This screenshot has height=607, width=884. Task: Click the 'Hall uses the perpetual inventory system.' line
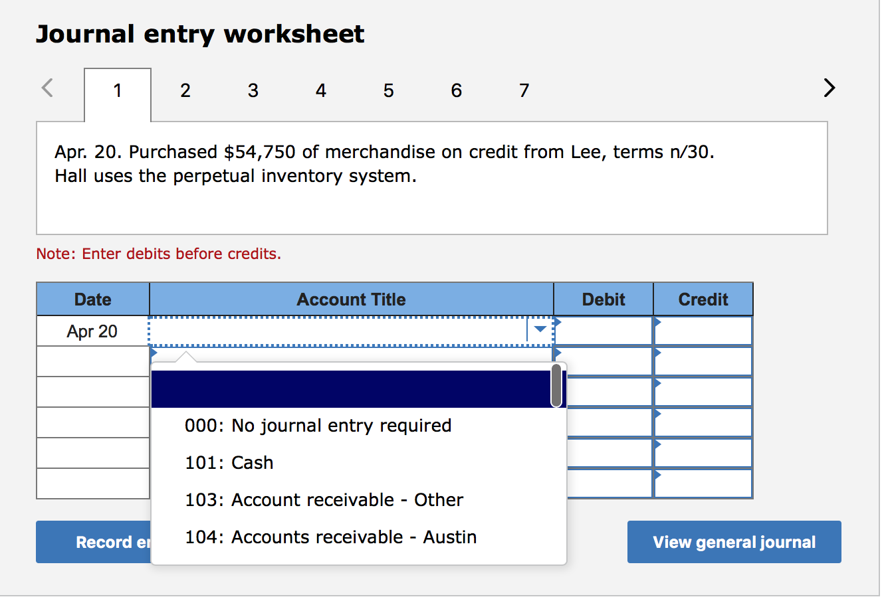[235, 176]
